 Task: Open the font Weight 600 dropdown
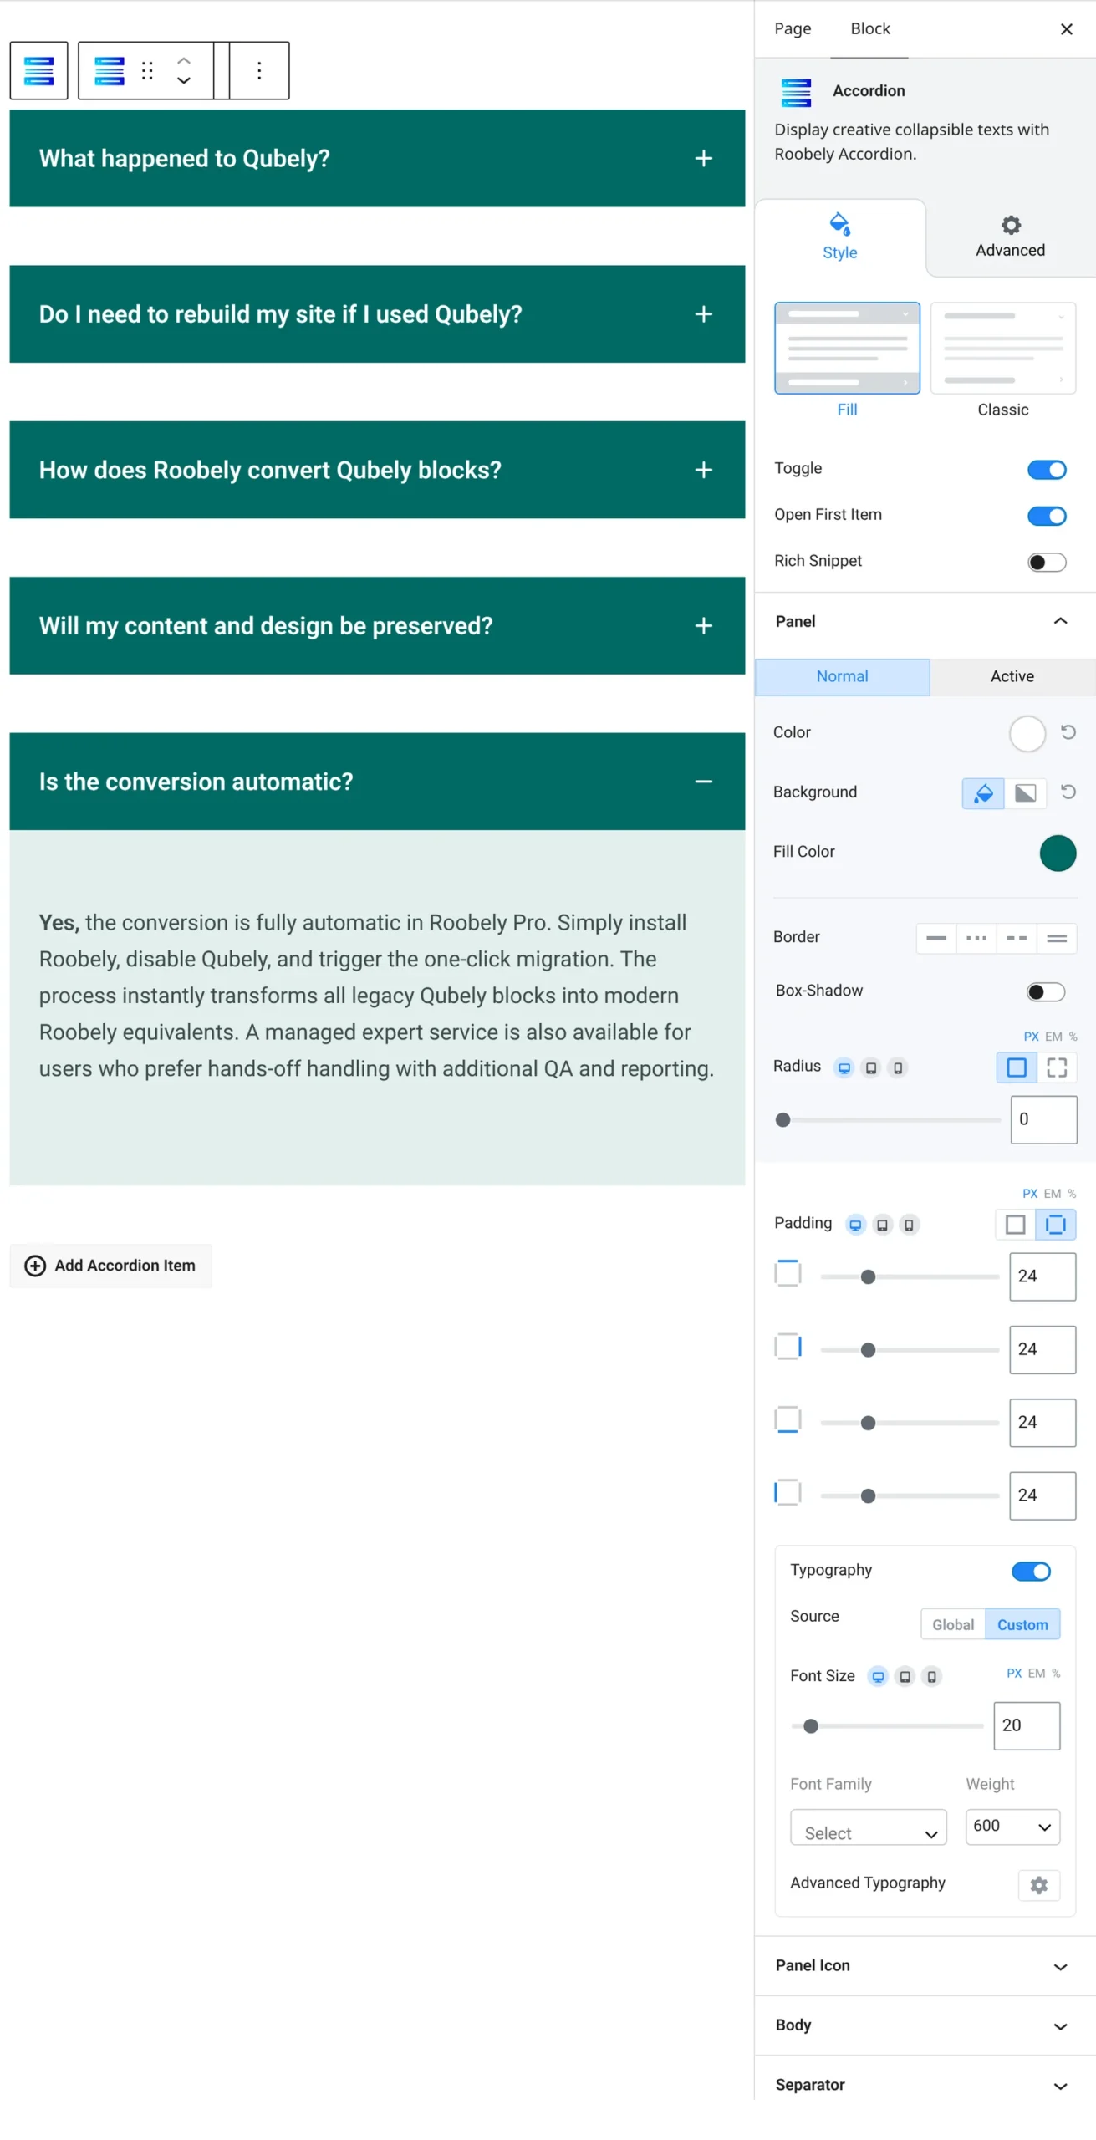click(x=1012, y=1827)
